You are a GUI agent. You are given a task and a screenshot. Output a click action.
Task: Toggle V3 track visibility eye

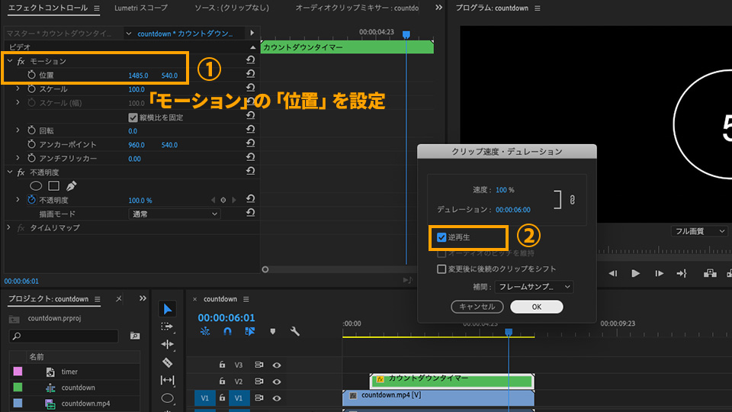click(277, 365)
